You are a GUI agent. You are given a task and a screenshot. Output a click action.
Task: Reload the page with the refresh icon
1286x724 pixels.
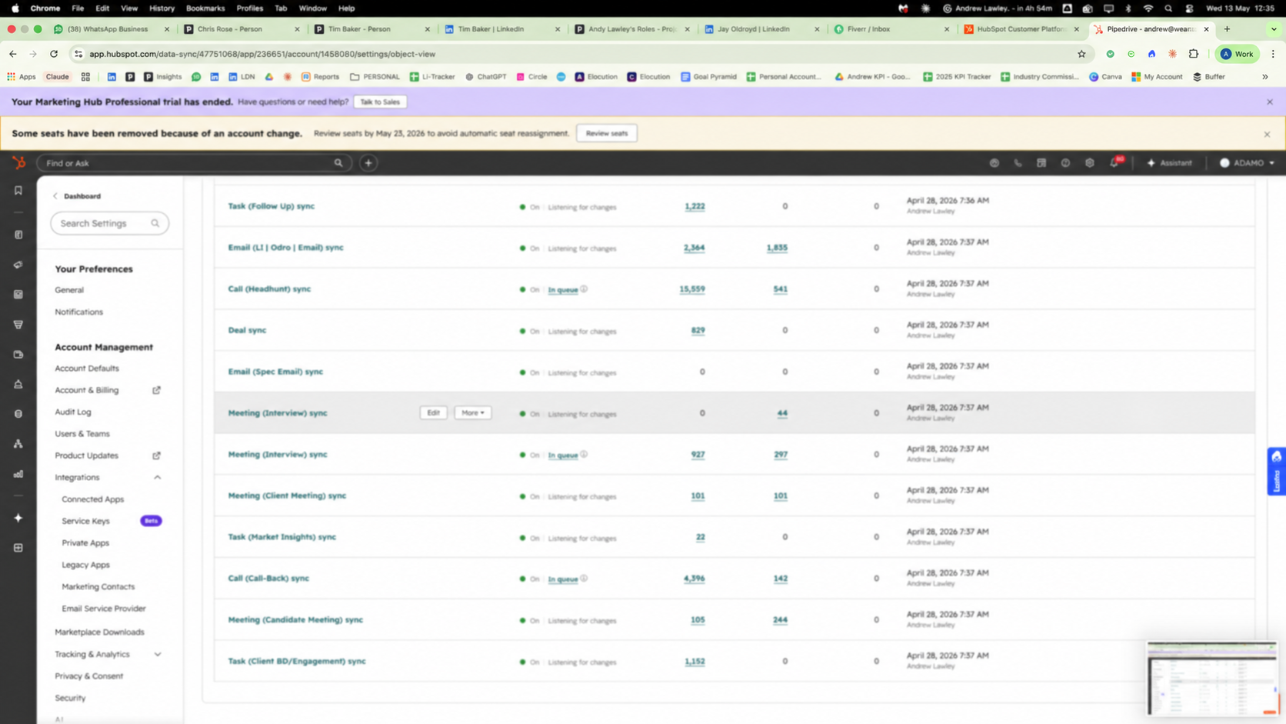(54, 54)
